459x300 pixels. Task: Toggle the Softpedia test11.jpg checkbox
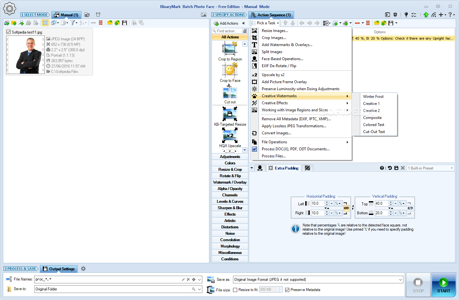9,32
